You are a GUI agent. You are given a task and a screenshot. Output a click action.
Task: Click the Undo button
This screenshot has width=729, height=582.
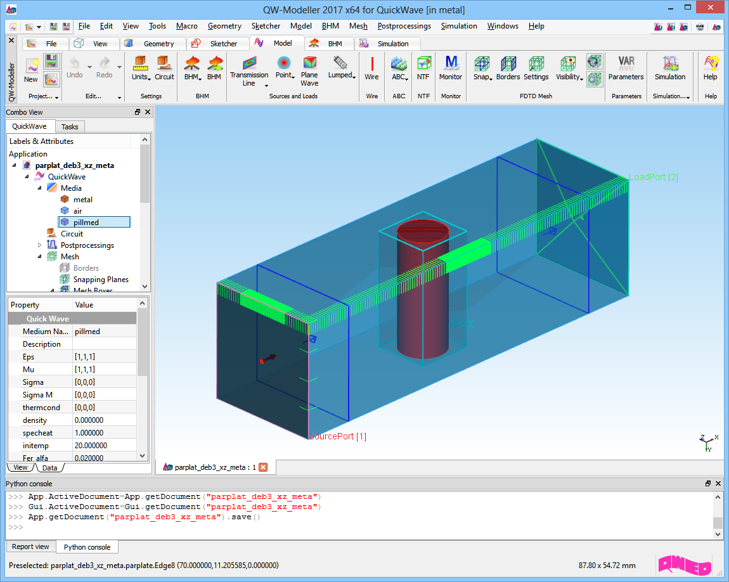click(74, 68)
